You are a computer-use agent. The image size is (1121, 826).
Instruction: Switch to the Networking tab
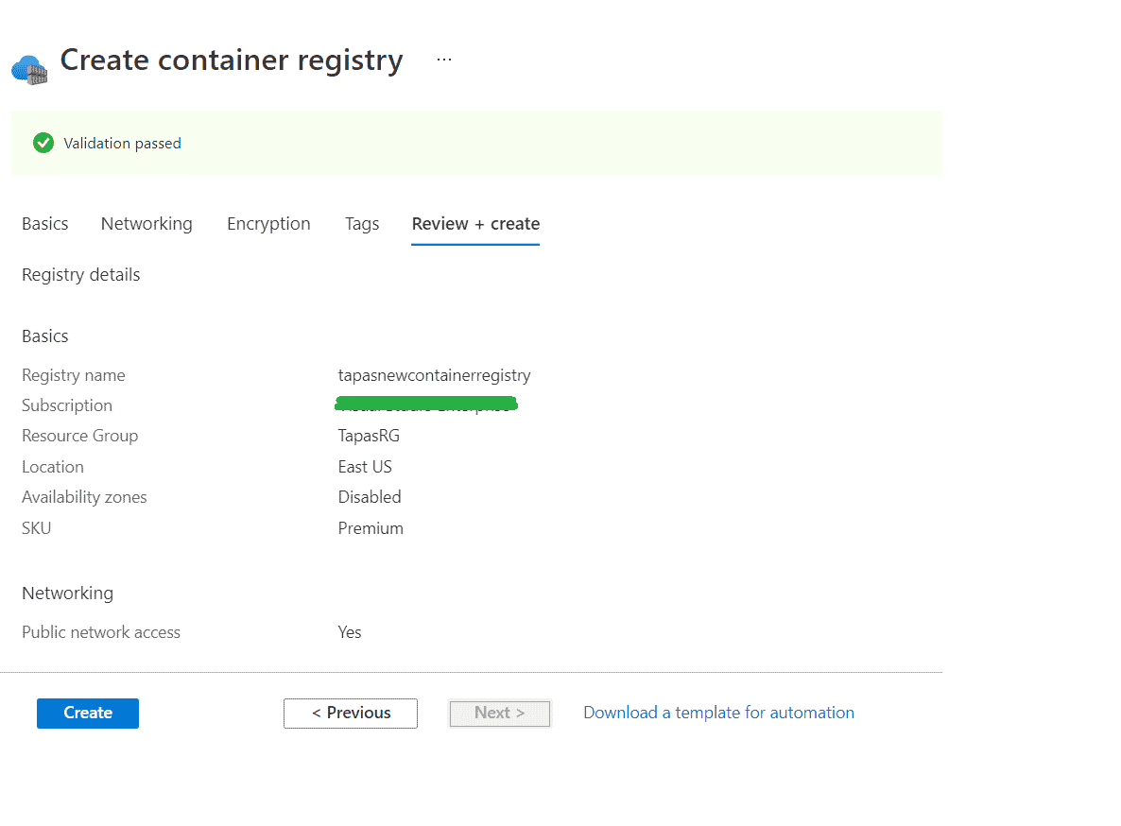tap(147, 223)
